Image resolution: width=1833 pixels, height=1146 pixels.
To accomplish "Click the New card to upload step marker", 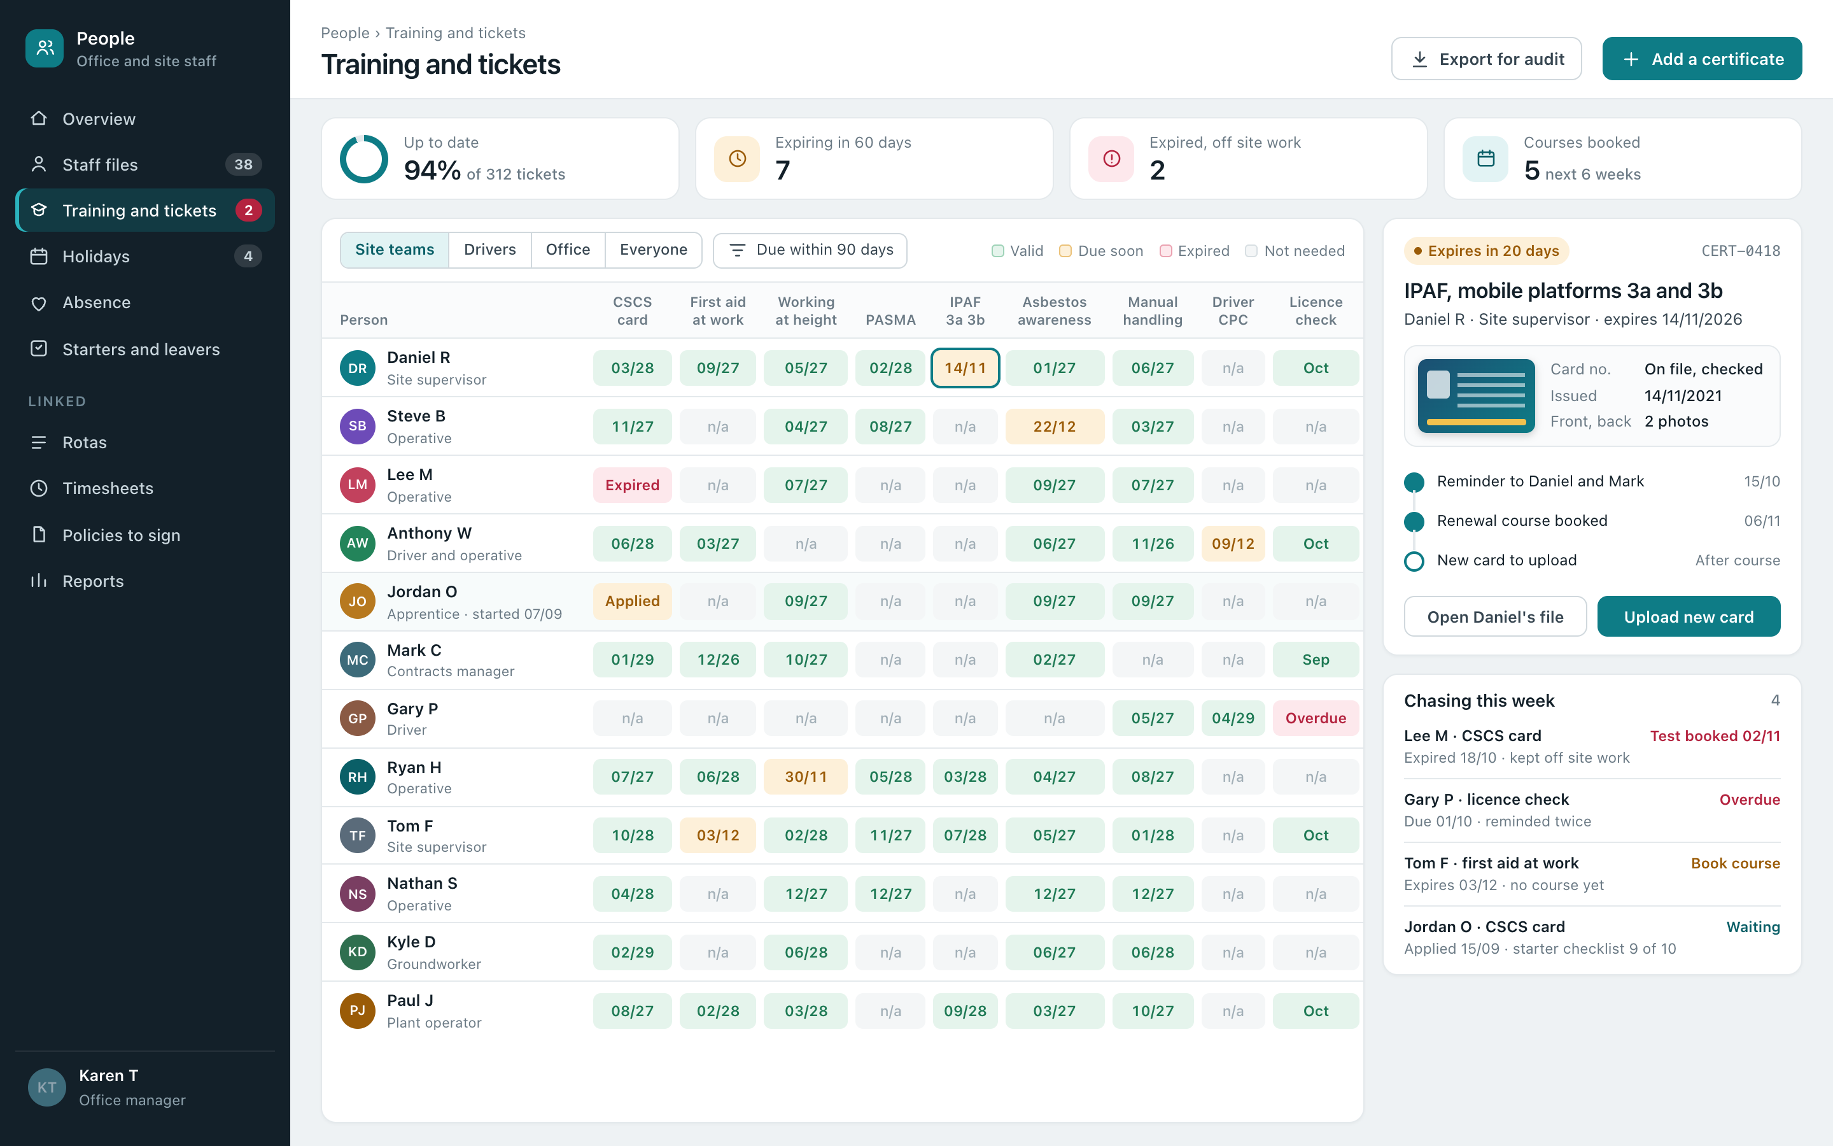I will coord(1414,561).
